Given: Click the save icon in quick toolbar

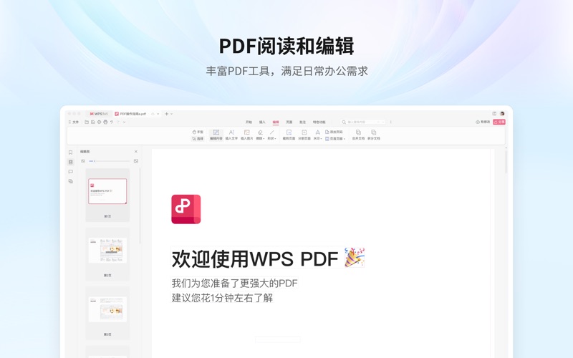Looking at the screenshot, I should [93, 122].
